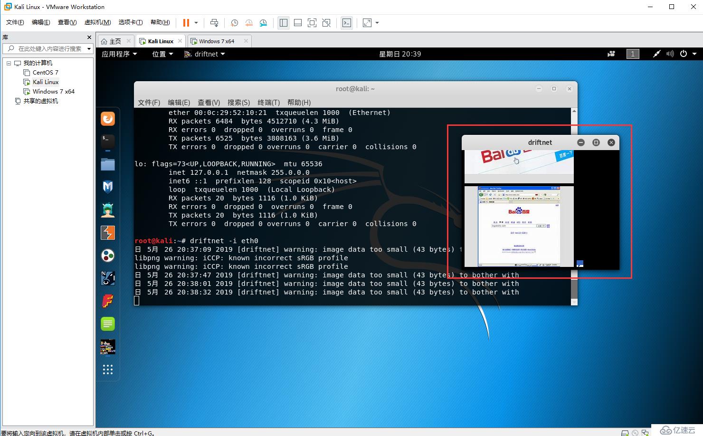This screenshot has height=436, width=703.
Task: Click the screen recorder camera icon
Action: pos(611,54)
